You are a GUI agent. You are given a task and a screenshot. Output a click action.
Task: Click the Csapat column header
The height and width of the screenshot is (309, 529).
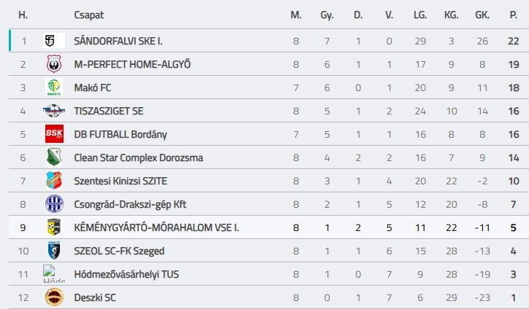click(88, 15)
